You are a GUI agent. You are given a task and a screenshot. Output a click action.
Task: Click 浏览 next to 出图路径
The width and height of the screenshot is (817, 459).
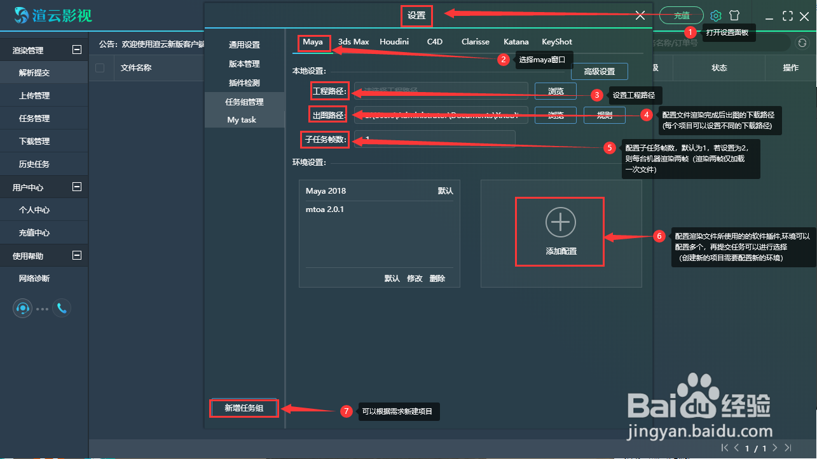click(556, 116)
